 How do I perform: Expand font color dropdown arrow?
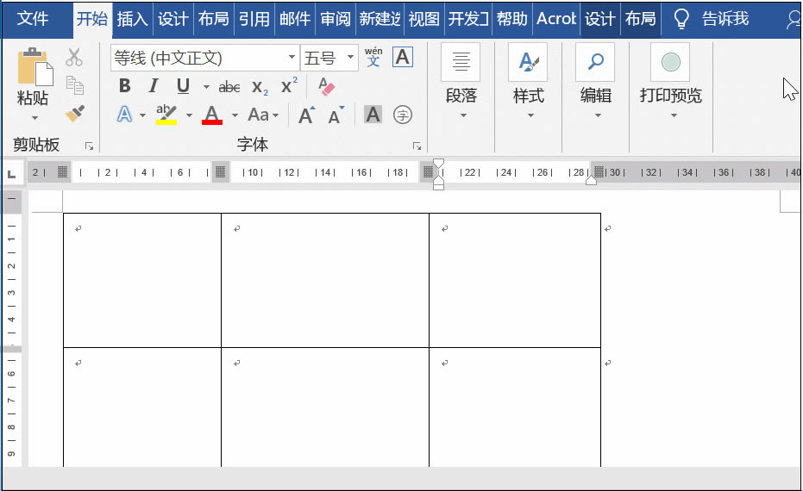[x=235, y=115]
